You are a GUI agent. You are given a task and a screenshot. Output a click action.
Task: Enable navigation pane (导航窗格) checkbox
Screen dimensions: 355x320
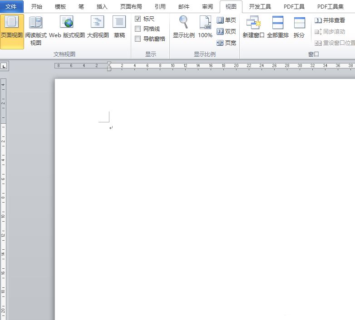(138, 39)
